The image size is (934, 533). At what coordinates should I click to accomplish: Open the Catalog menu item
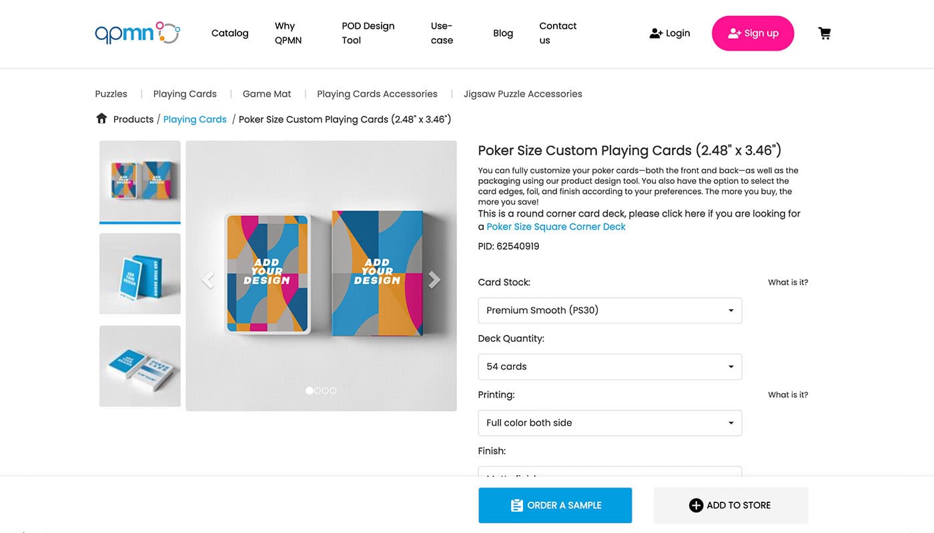coord(229,33)
